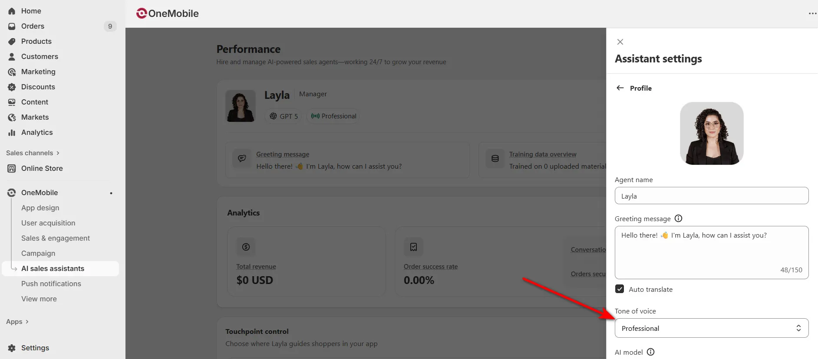Click the Analytics bar chart icon
The width and height of the screenshot is (818, 359).
12,133
